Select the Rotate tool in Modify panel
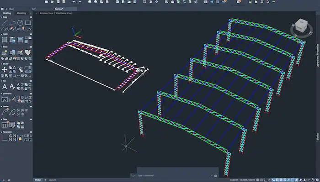Screen dimensions: 320x182 (14, 68)
